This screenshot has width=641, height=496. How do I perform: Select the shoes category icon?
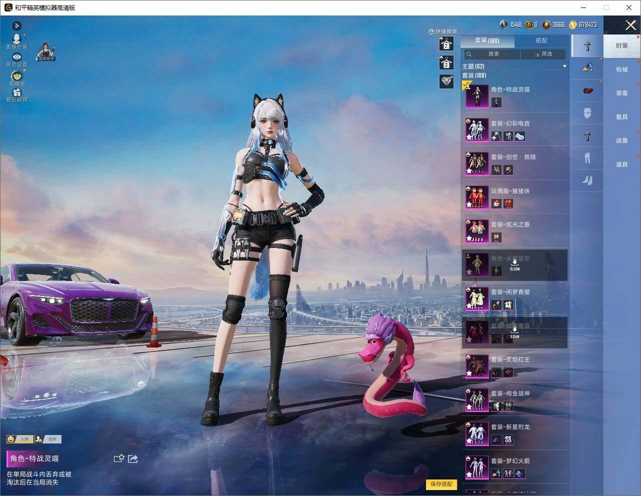(587, 180)
